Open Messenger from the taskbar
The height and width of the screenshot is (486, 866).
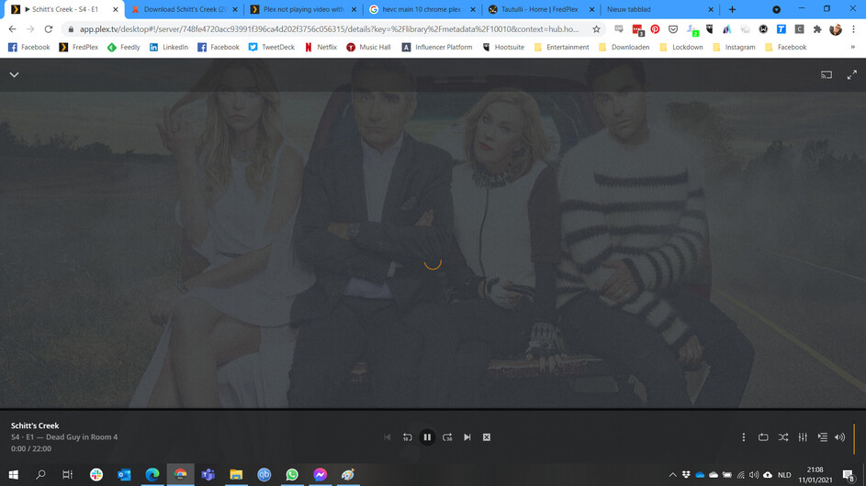[x=320, y=474]
